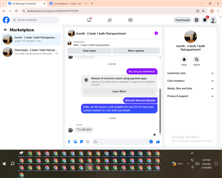
Task: Click chat scroll down arrow
Action: (x=160, y=135)
